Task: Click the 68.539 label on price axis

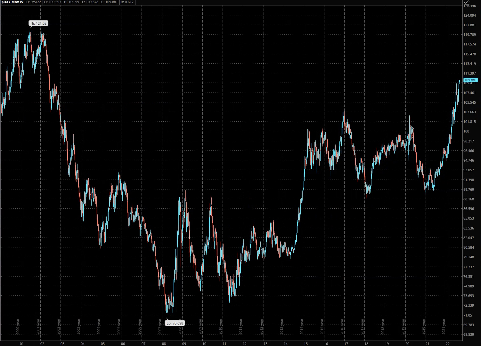Action: 469,334
